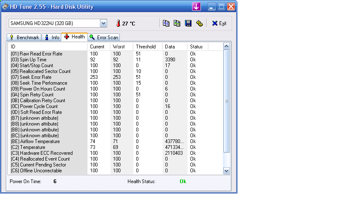
Task: Select the (05) Reallocated Sector Count row
Action: point(115,71)
